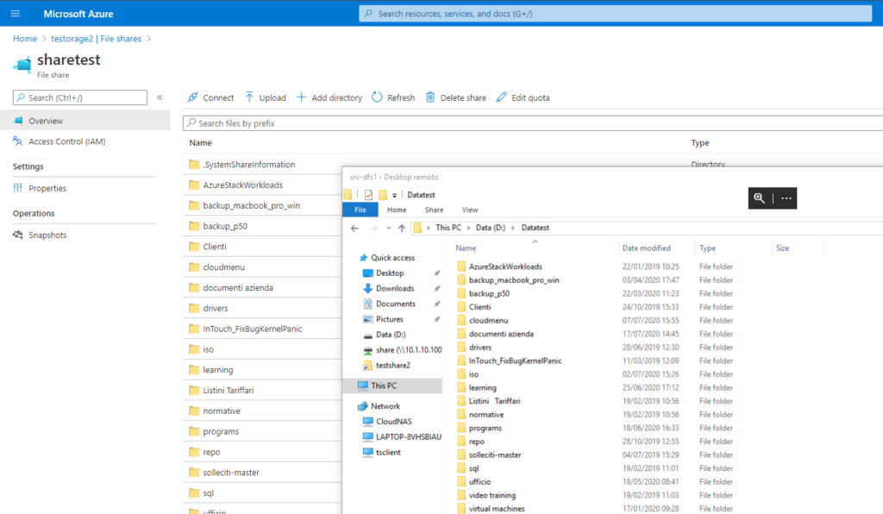Click the Edit quota pencil icon
The width and height of the screenshot is (883, 514).
coord(502,97)
